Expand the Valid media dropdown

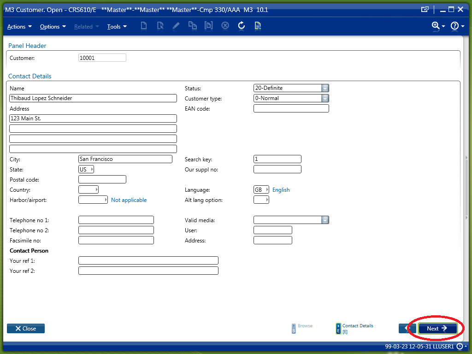click(325, 220)
